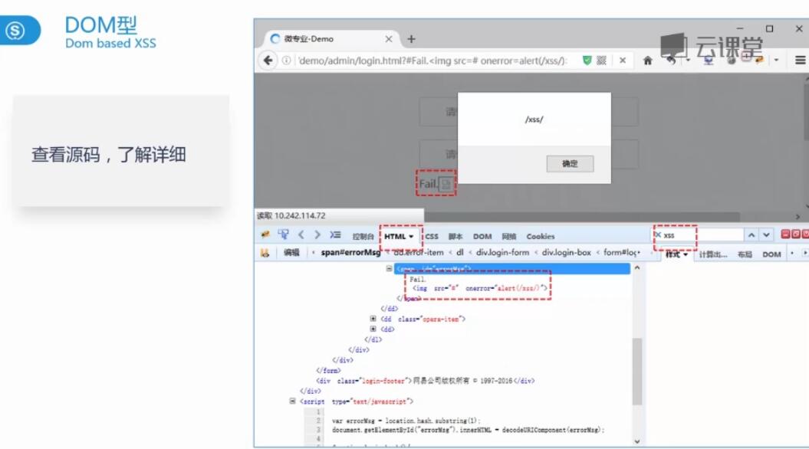The height and width of the screenshot is (449, 809).
Task: Click the green shield icon in address bar
Action: tap(587, 61)
